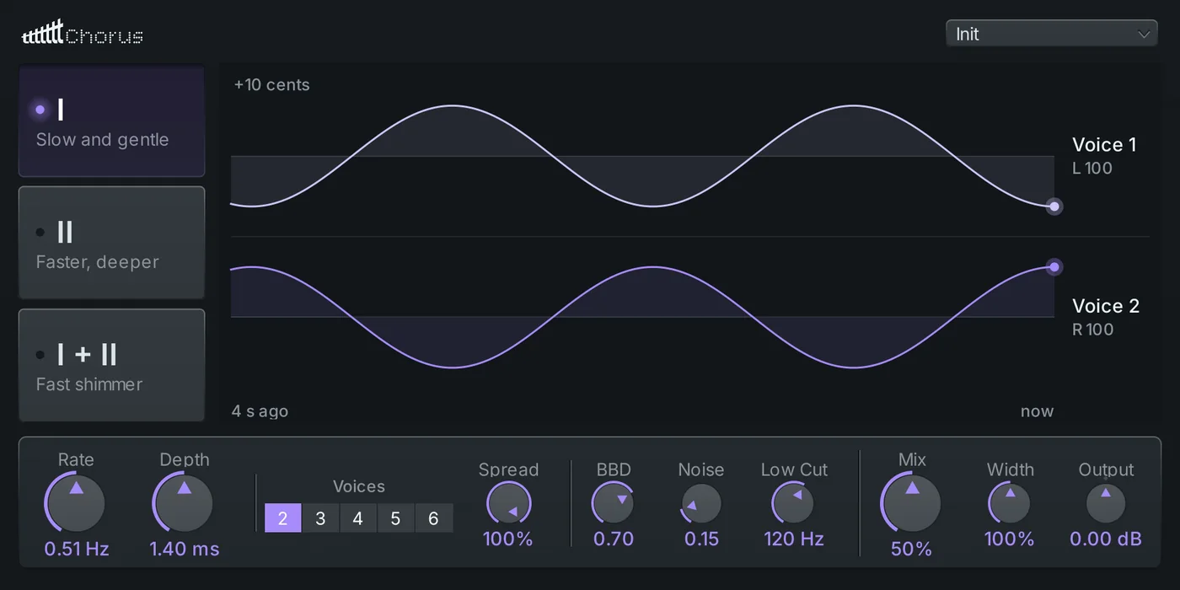Click the +10 cents scale label

click(271, 85)
